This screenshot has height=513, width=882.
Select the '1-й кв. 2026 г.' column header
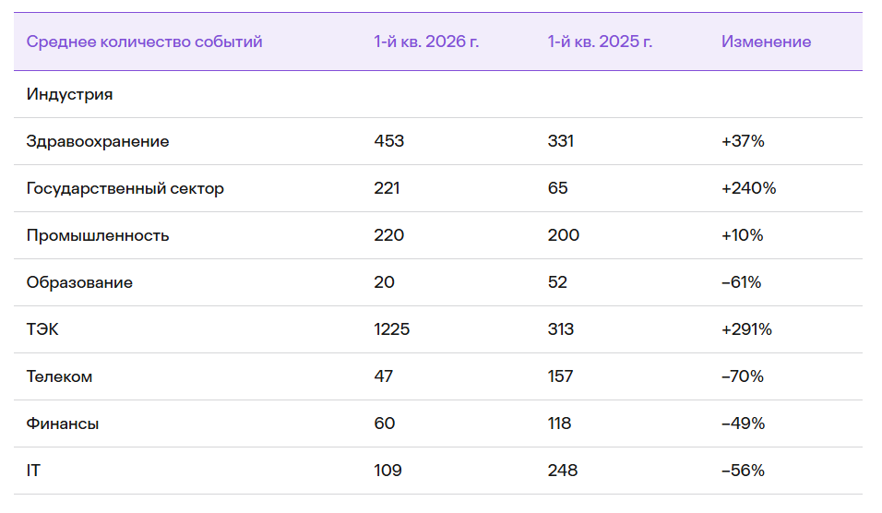[x=426, y=42]
